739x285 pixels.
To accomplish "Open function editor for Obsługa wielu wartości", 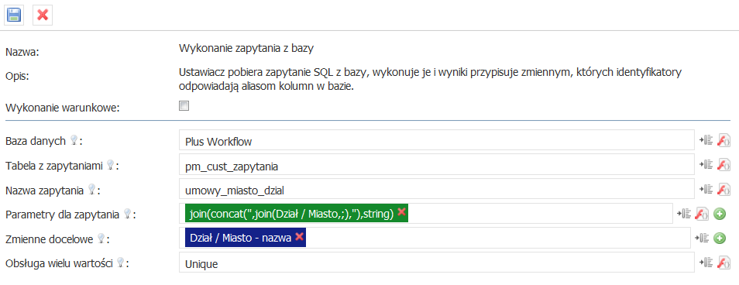I will 724,263.
